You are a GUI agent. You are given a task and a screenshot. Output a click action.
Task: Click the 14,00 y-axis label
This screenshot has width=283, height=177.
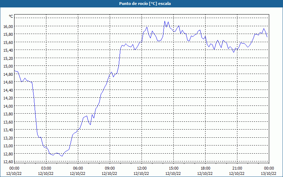[x=8, y=106]
